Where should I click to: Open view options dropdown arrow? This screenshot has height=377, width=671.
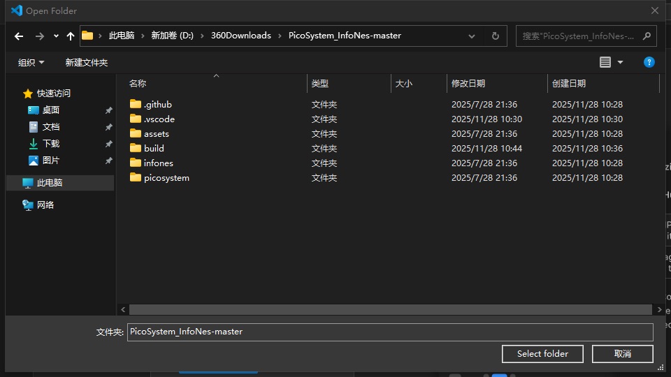coord(620,62)
